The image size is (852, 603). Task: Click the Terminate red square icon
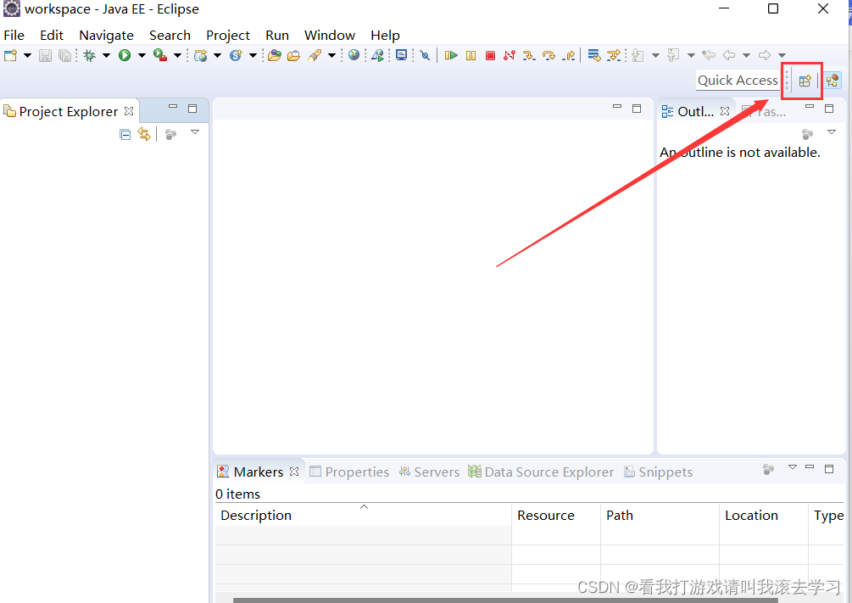(x=491, y=55)
